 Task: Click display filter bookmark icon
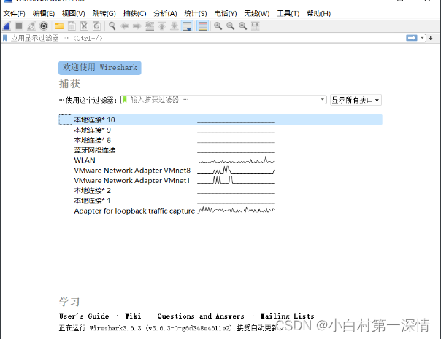[x=5, y=38]
